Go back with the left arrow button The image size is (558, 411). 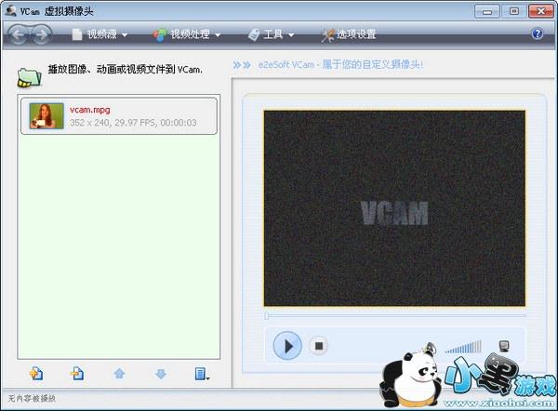pyautogui.click(x=19, y=34)
